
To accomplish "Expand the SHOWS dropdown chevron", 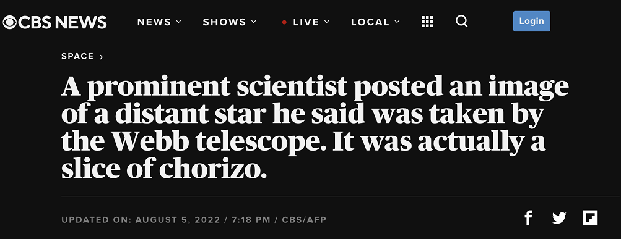I will point(254,22).
